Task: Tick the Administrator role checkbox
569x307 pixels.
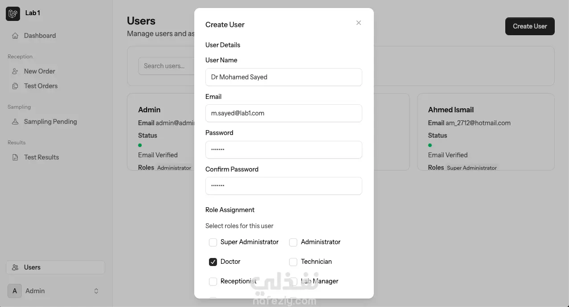Action: (293, 242)
